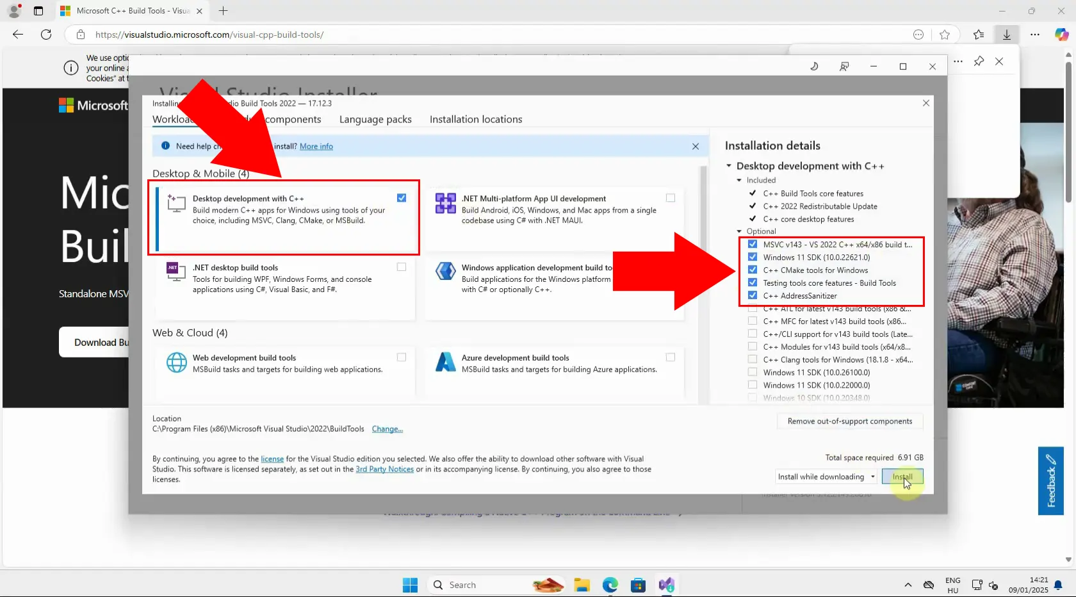Dismiss the Need help info banner
The image size is (1076, 597).
(x=696, y=146)
